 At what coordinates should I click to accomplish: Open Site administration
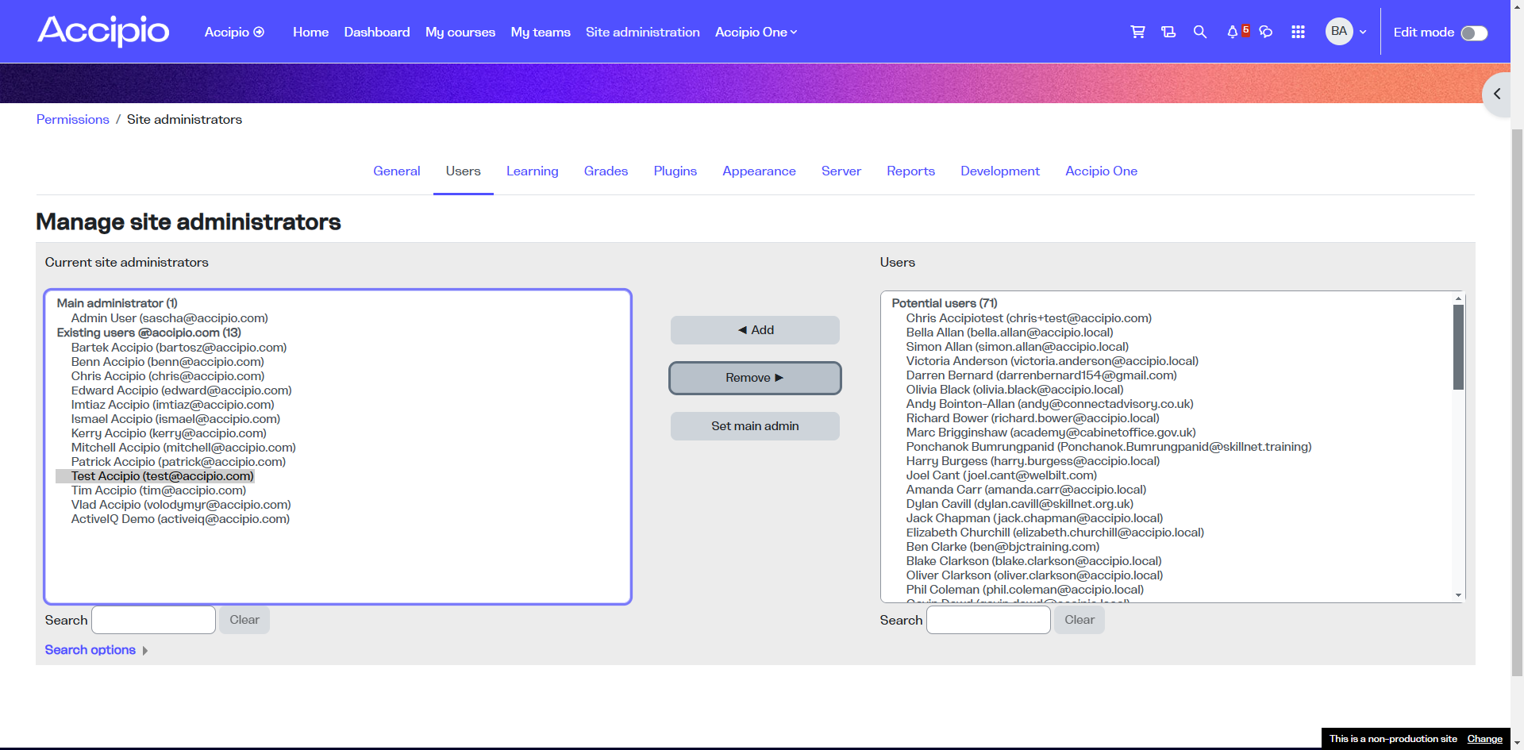(643, 32)
